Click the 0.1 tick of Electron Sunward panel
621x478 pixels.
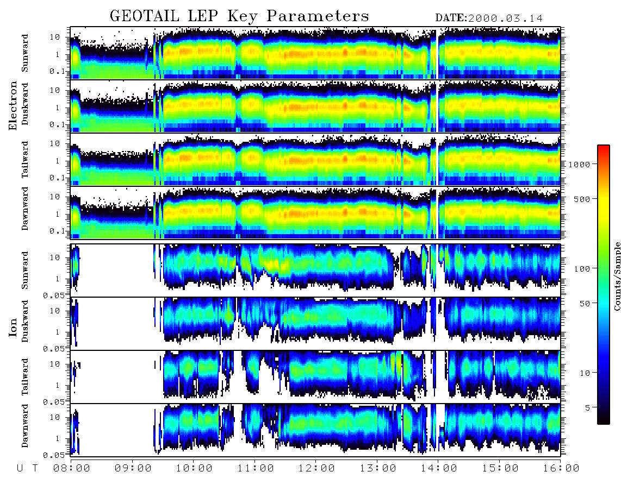[x=58, y=71]
